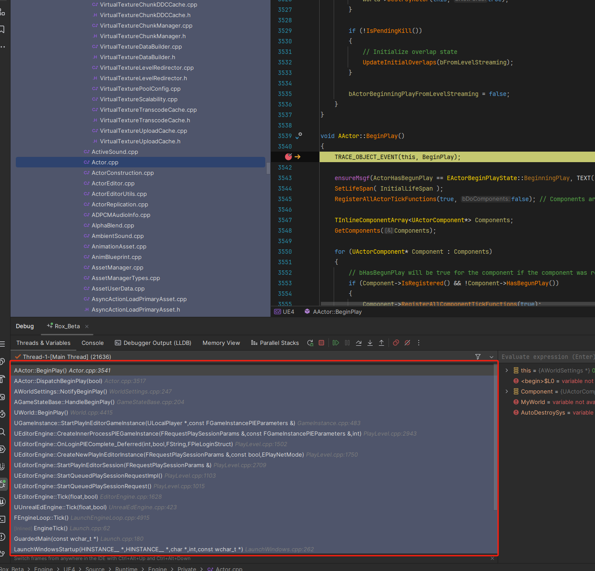The height and width of the screenshot is (571, 595).
Task: Click the Step Over icon
Action: 359,343
